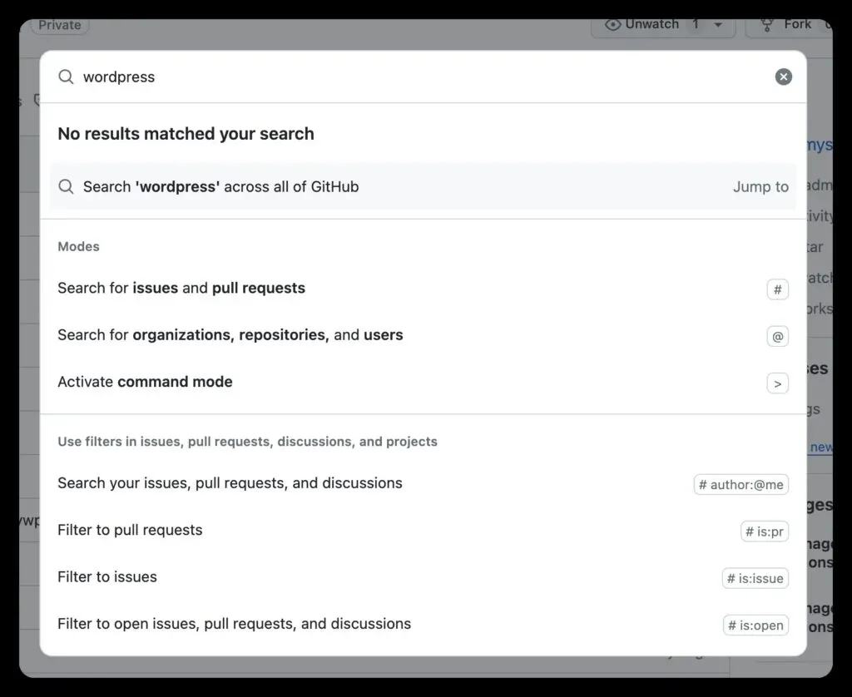852x697 pixels.
Task: Click the ">" command mode shortcut badge
Action: pos(777,383)
